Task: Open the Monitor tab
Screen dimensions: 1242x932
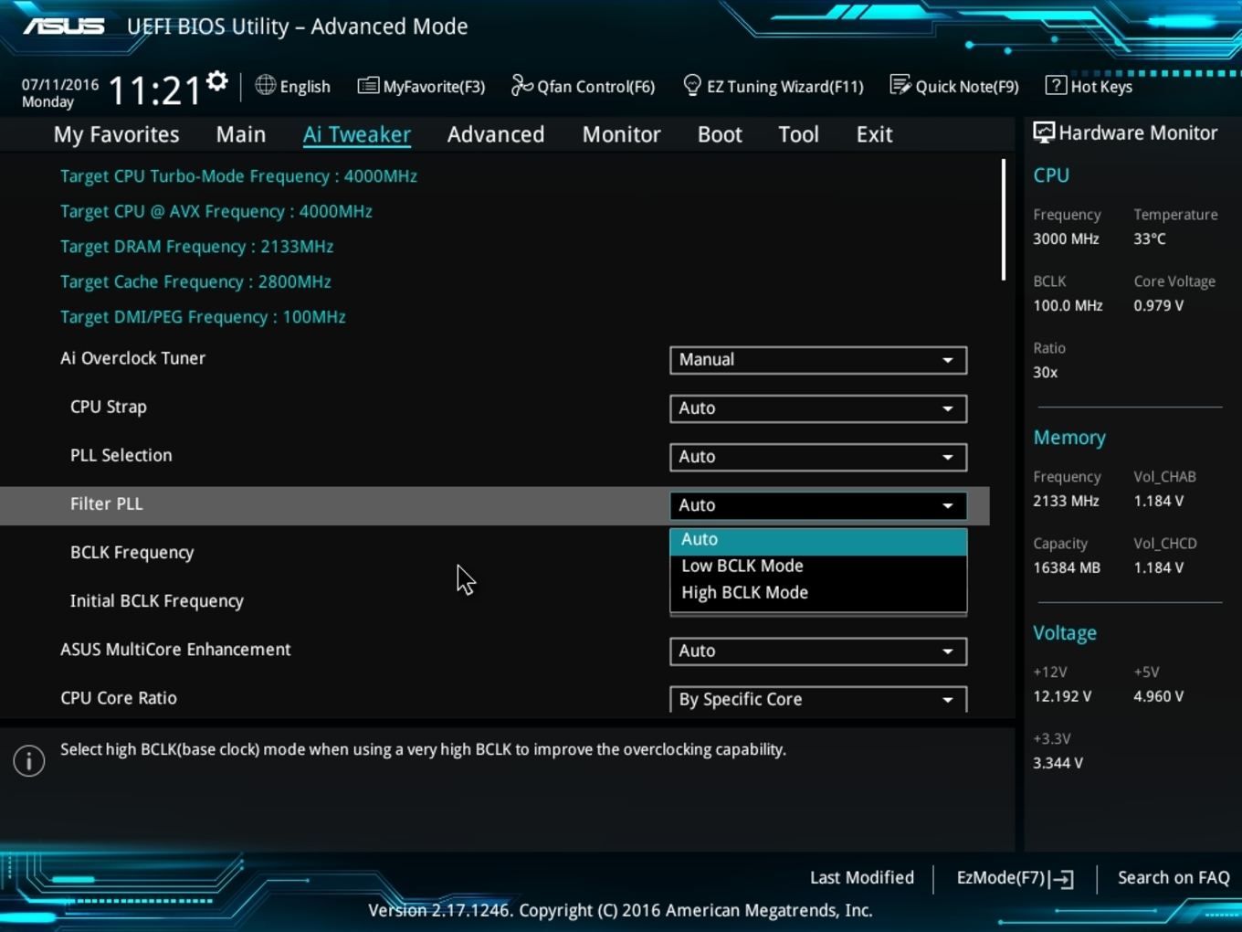Action: pos(622,134)
